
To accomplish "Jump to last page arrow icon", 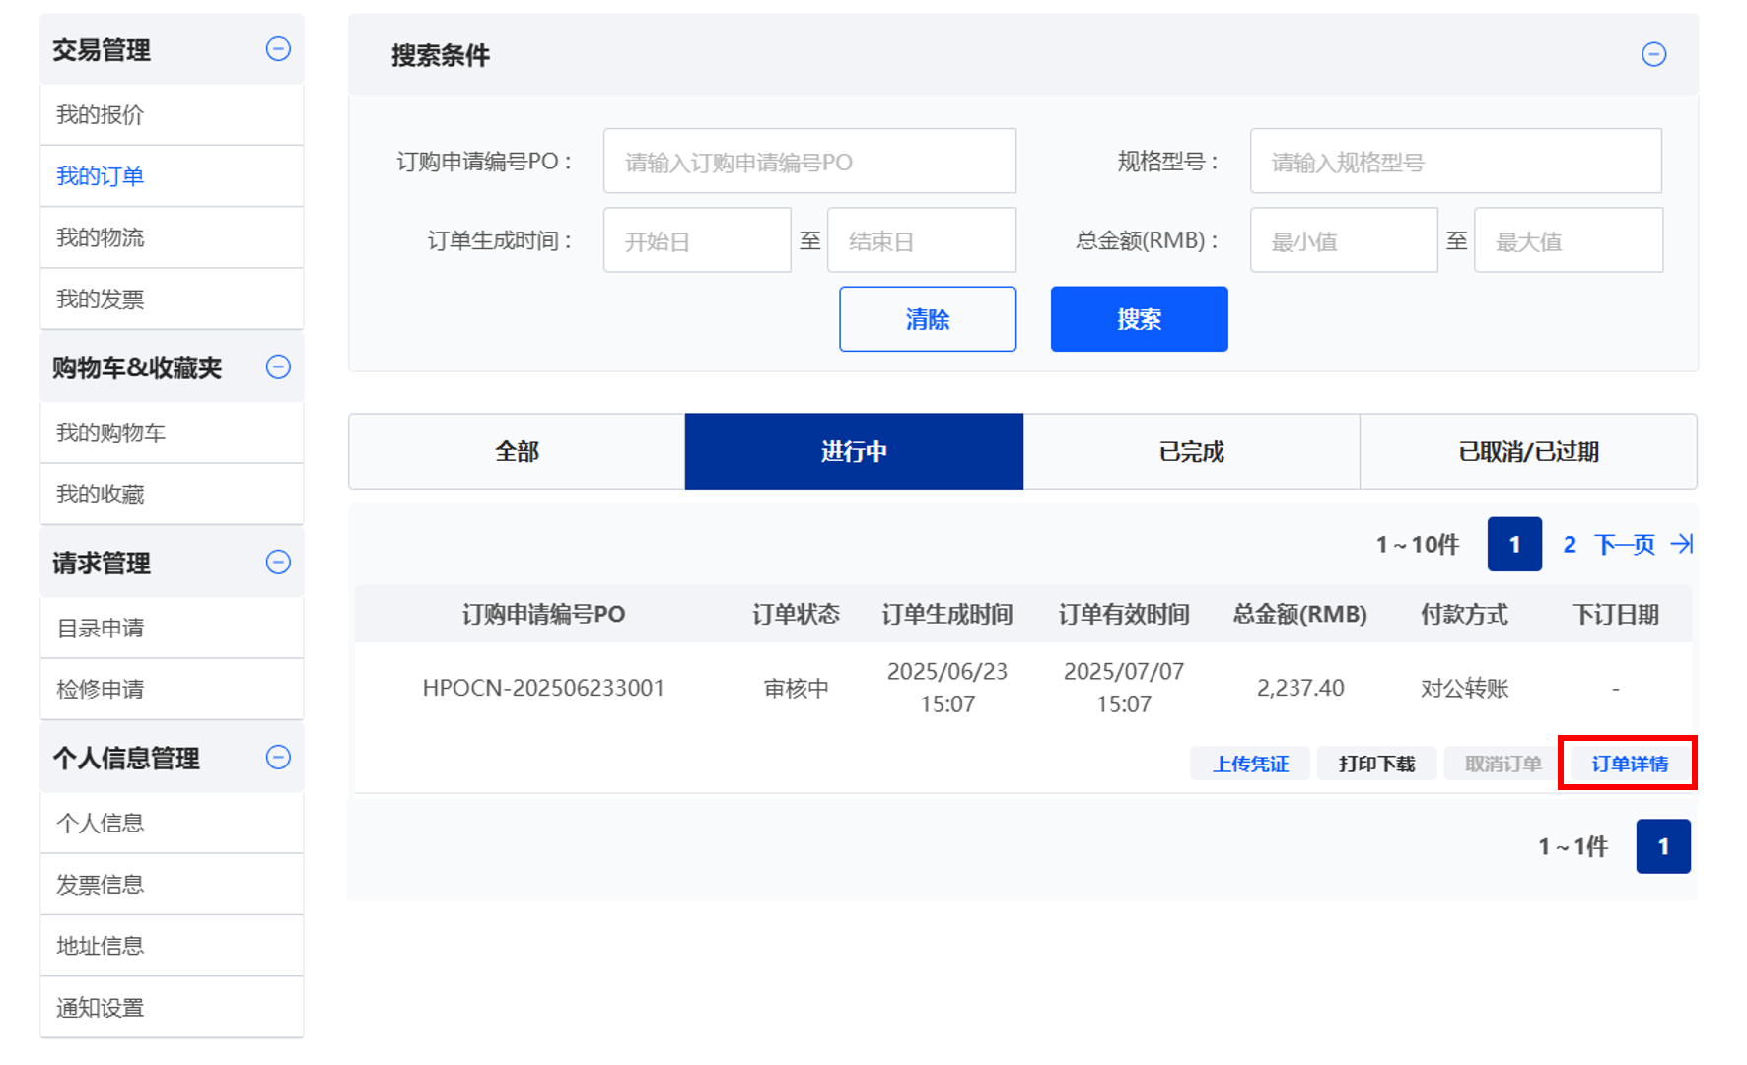I will point(1681,544).
